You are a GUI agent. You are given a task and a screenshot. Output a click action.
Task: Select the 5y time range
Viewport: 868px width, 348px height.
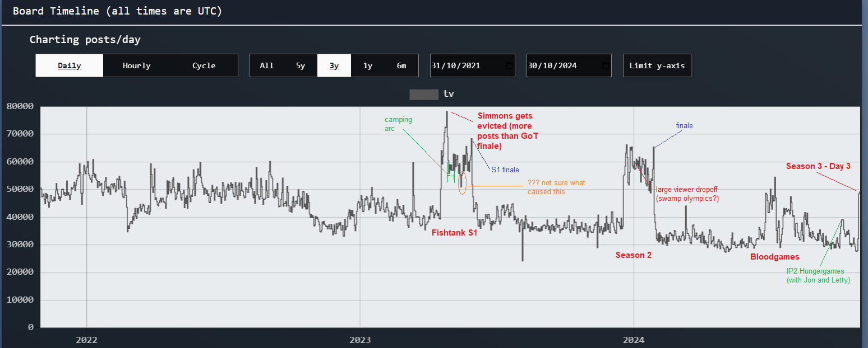coord(301,65)
